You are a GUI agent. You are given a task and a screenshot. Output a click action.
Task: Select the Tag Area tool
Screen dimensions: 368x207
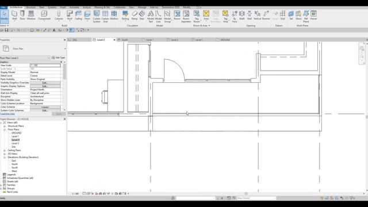pyautogui.click(x=225, y=17)
